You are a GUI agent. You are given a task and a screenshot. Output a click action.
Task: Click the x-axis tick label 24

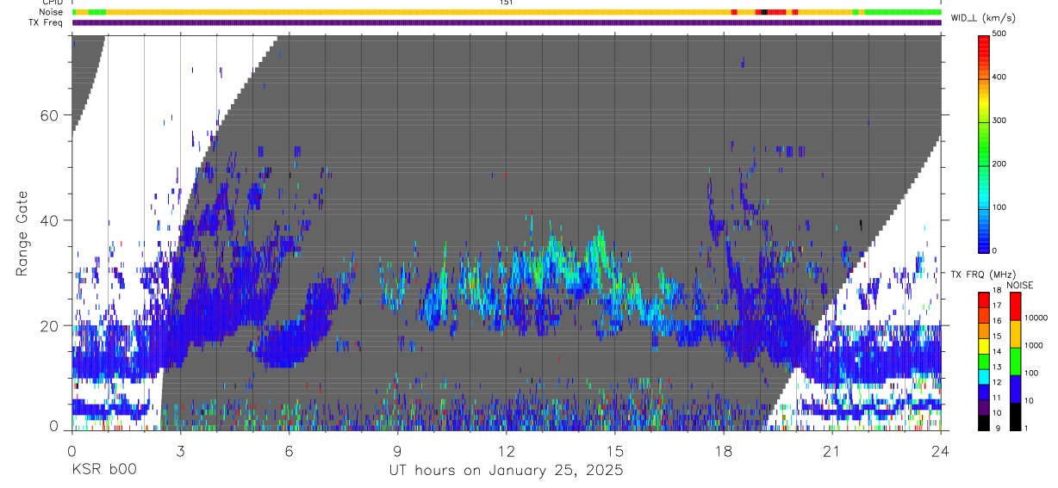(x=941, y=452)
